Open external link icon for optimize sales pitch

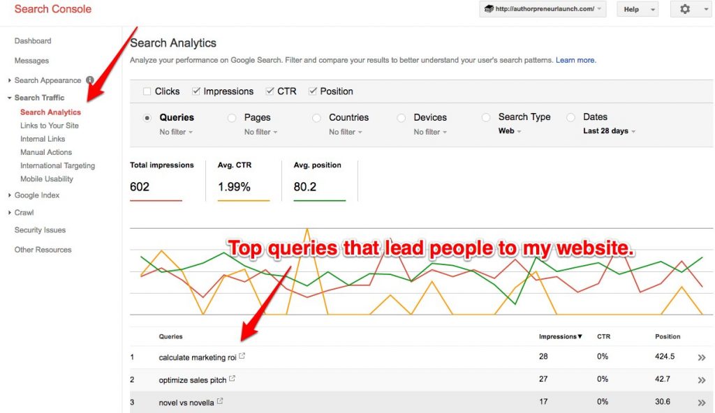pos(232,378)
